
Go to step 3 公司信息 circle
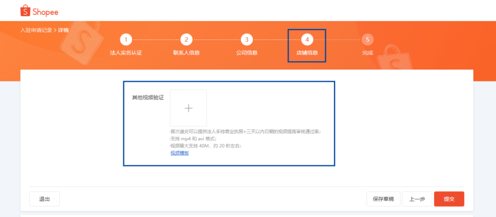(247, 40)
